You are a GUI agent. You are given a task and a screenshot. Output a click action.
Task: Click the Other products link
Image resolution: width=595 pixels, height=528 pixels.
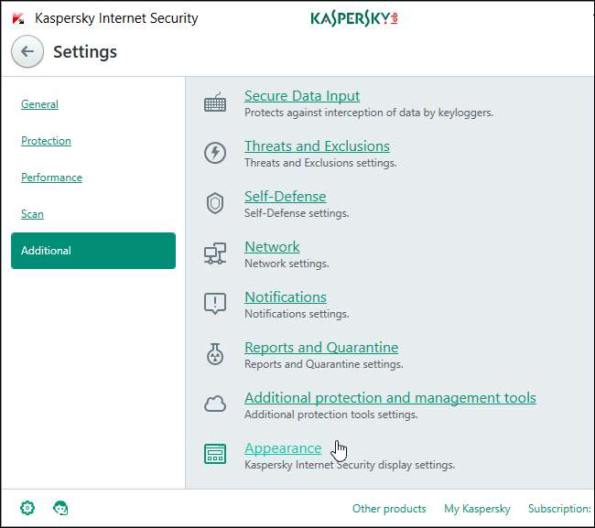[389, 508]
